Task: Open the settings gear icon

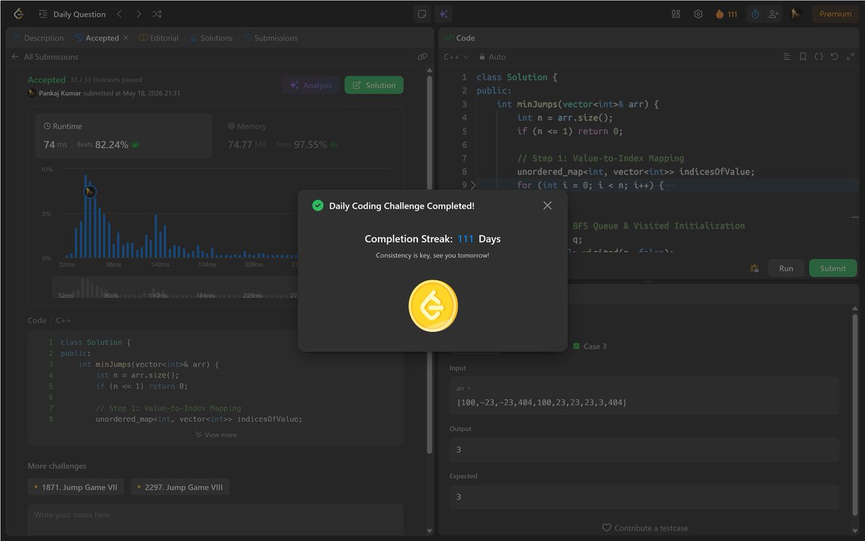Action: [698, 14]
